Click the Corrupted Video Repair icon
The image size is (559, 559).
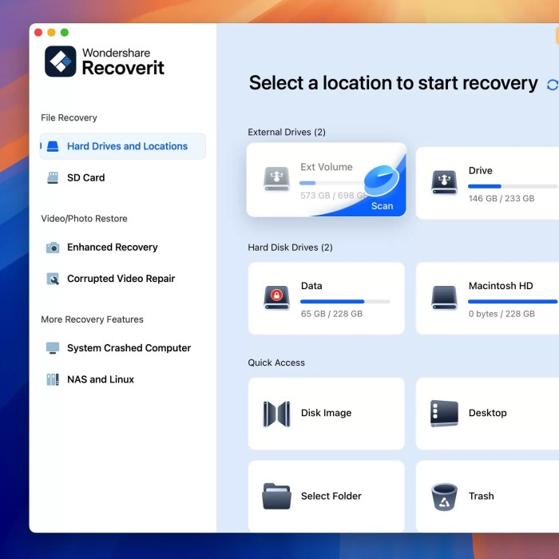coord(53,279)
